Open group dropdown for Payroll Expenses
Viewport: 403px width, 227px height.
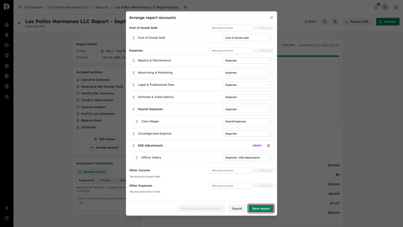pos(247,109)
